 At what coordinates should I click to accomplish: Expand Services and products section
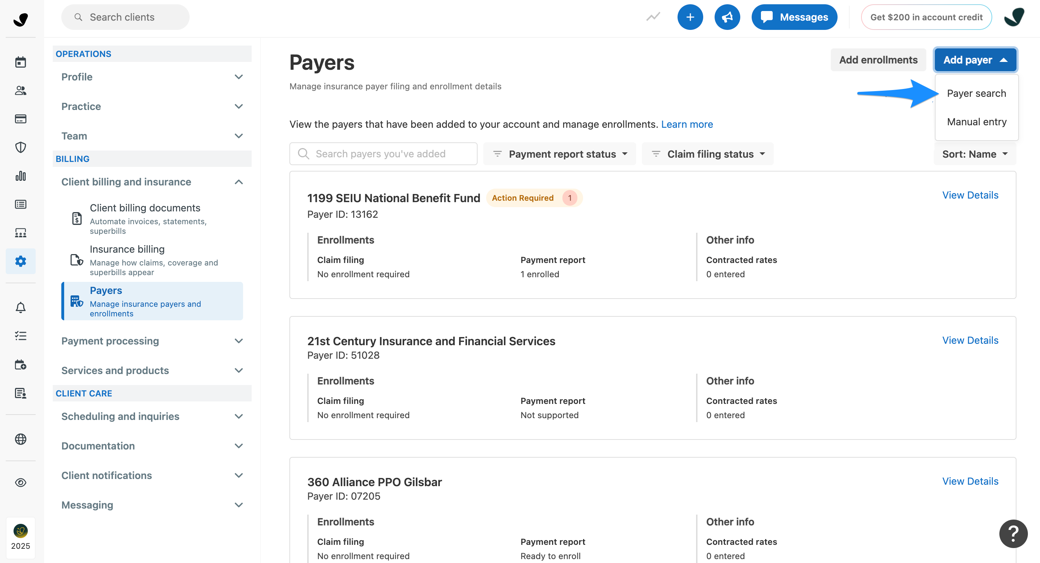[x=152, y=370]
